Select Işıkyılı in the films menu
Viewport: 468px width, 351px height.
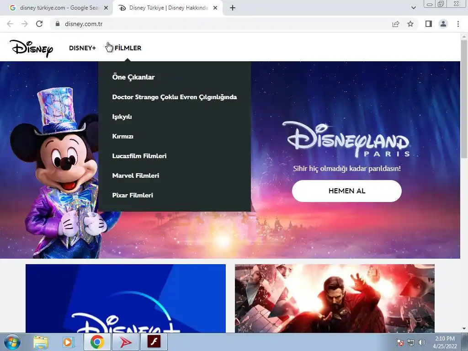122,117
